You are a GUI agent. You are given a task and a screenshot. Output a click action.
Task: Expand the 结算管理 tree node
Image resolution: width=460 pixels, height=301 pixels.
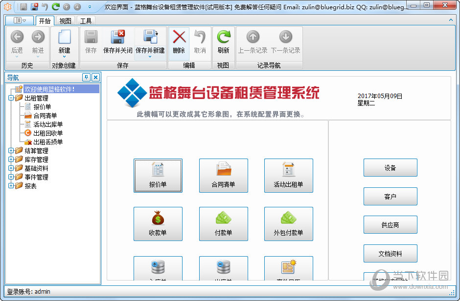[x=11, y=151]
